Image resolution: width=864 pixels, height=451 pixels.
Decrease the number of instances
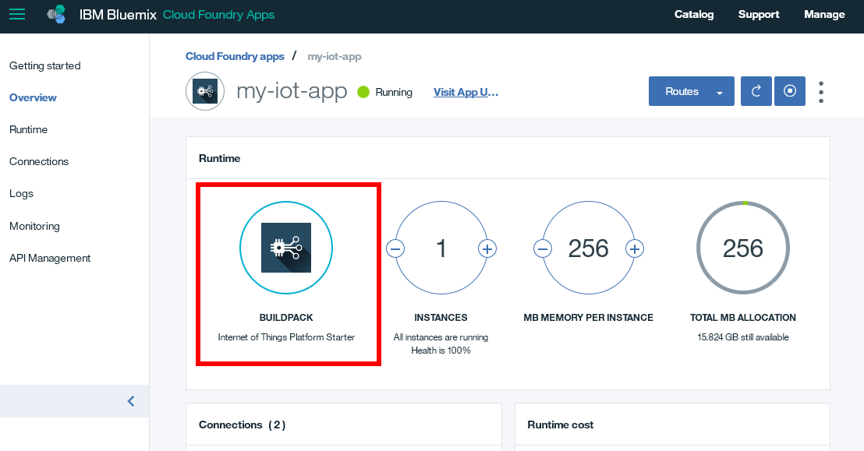tap(396, 248)
